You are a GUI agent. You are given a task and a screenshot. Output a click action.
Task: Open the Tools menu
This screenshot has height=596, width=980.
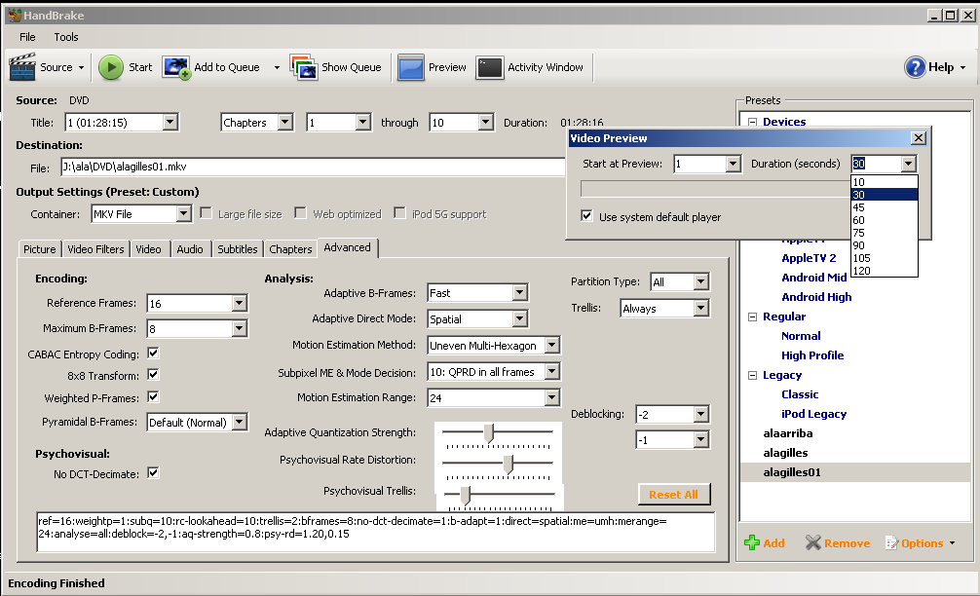click(x=65, y=37)
